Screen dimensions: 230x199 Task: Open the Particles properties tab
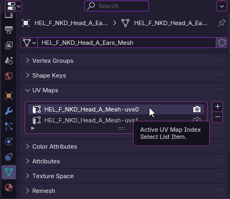[x=9, y=126]
